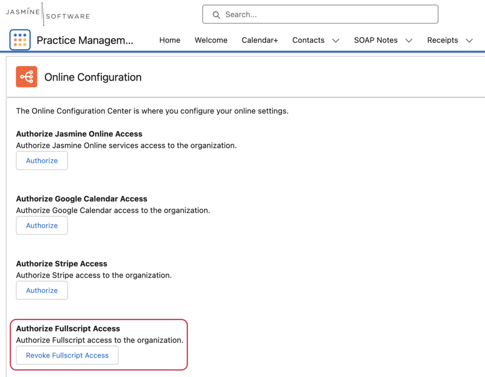485x377 pixels.
Task: Open the App Launcher dots icon
Action: 20,40
